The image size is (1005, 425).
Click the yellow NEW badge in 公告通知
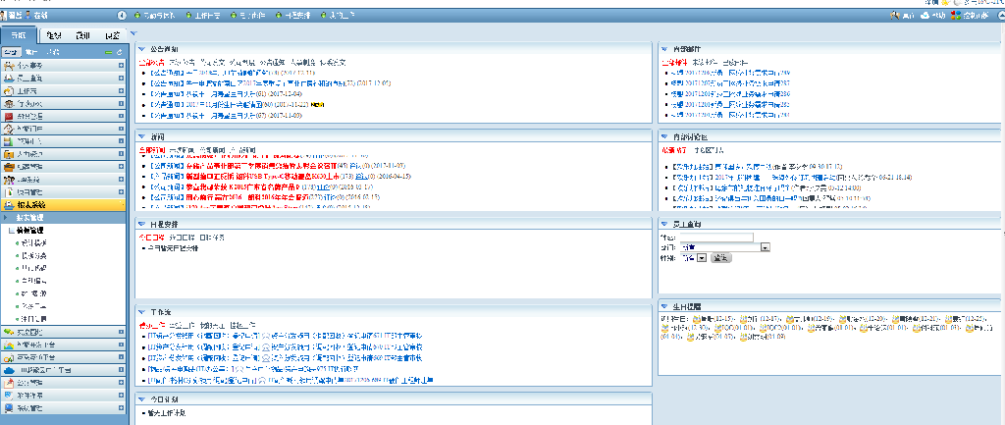318,104
